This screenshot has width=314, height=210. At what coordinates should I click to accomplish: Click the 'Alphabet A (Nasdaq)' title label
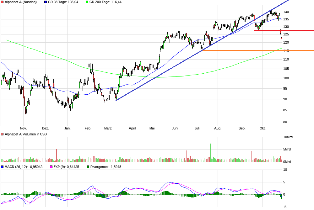tap(21, 2)
